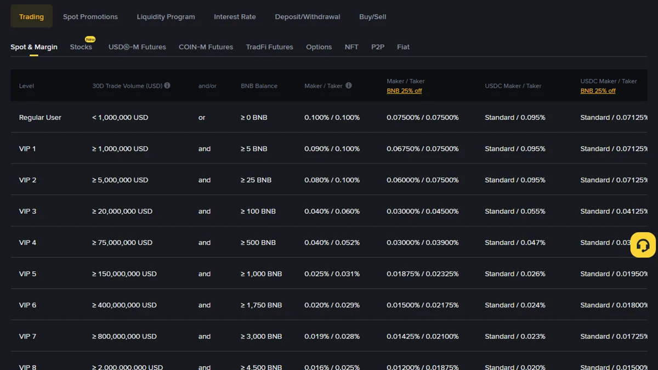Click the '≥ 5,000,000 USD' volume cell
The width and height of the screenshot is (658, 370).
120,180
